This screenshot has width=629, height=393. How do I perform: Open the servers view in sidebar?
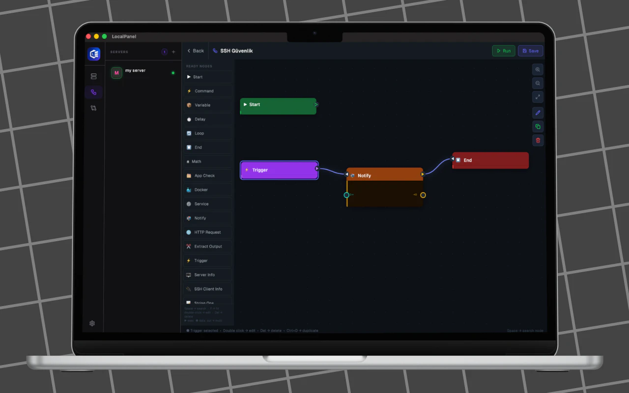click(x=93, y=77)
